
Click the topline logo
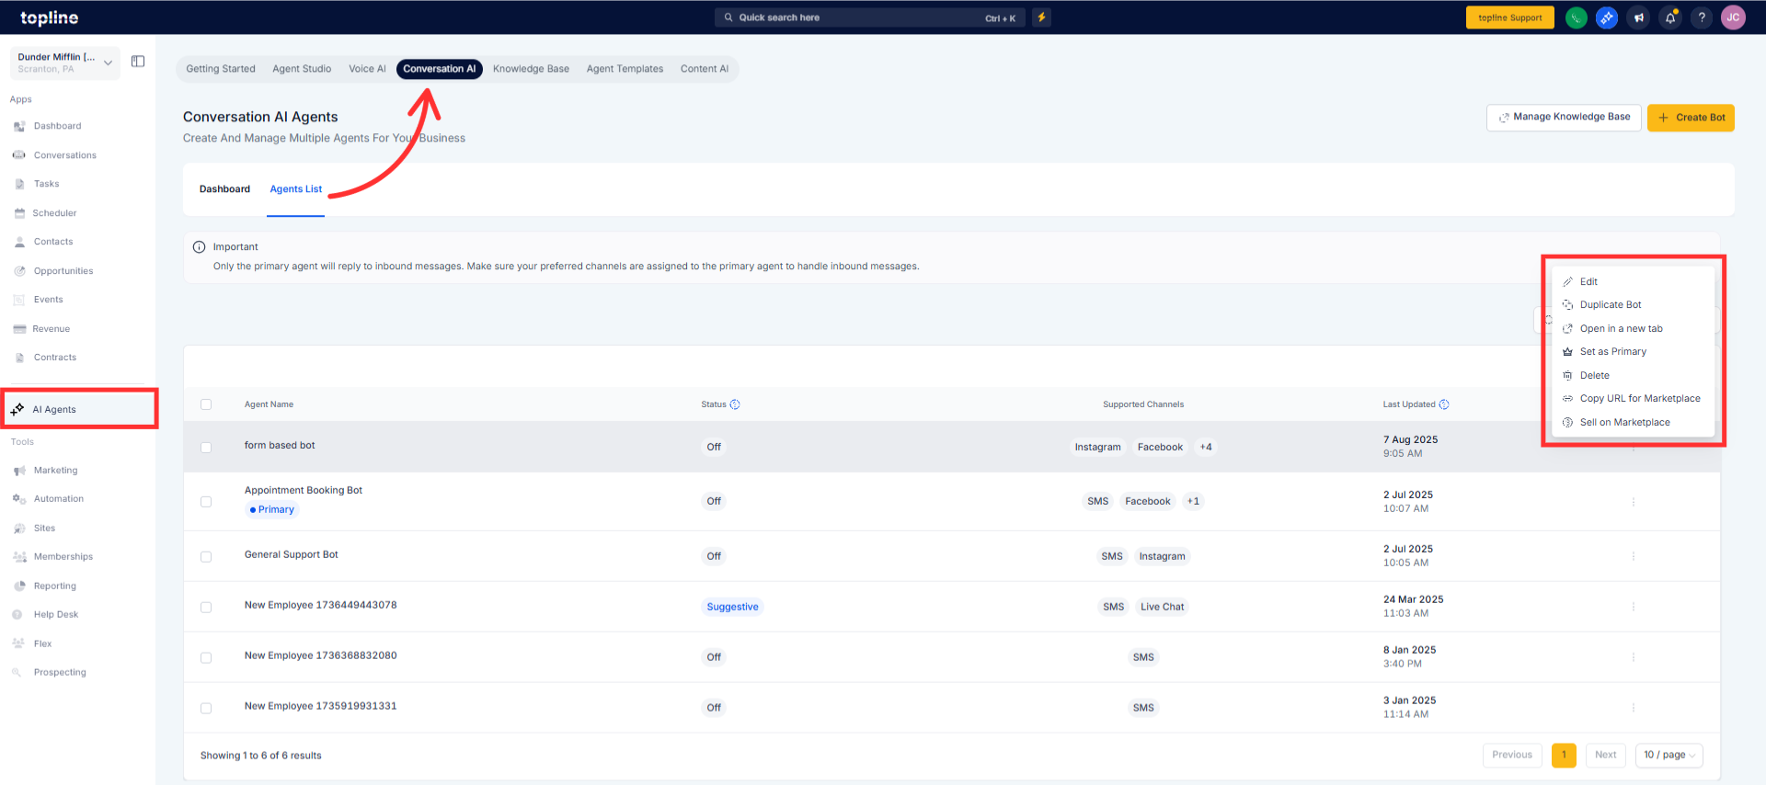pyautogui.click(x=50, y=17)
